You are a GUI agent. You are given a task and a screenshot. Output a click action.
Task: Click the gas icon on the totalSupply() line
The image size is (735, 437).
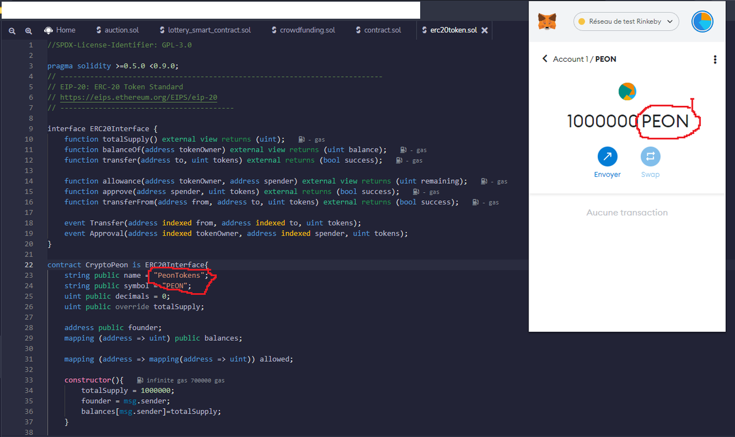[x=300, y=140]
